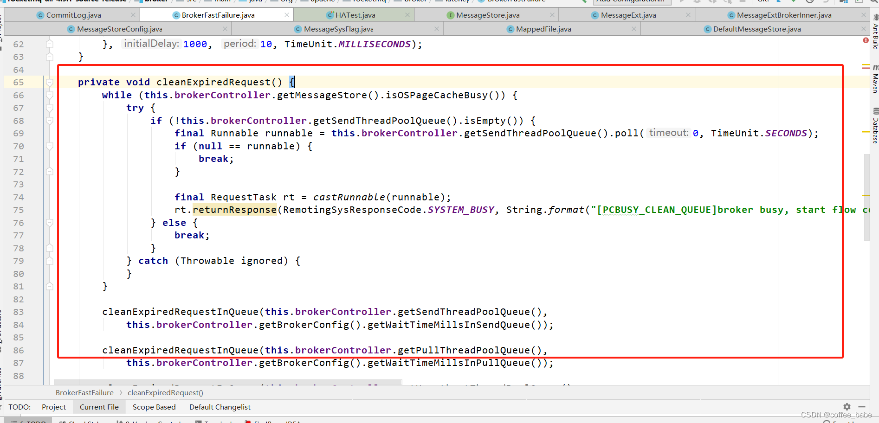Collapse the null check block at line 70
The width and height of the screenshot is (879, 423).
click(50, 146)
